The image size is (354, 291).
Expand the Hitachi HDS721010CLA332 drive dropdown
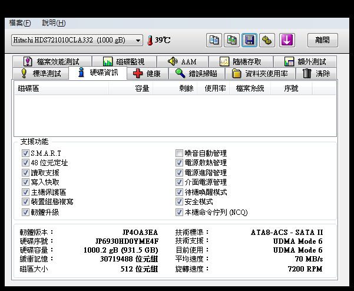(77, 40)
